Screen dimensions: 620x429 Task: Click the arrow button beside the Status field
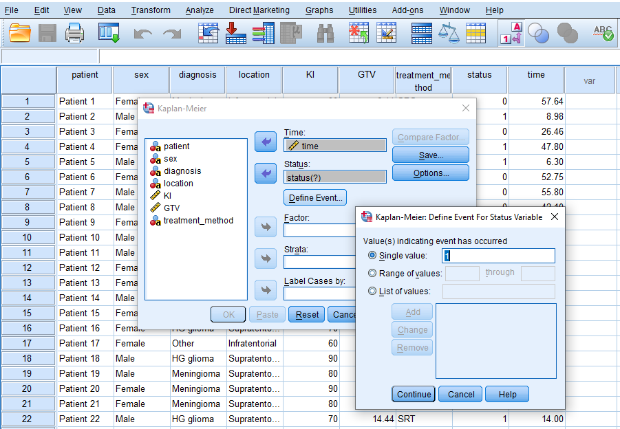tap(266, 173)
